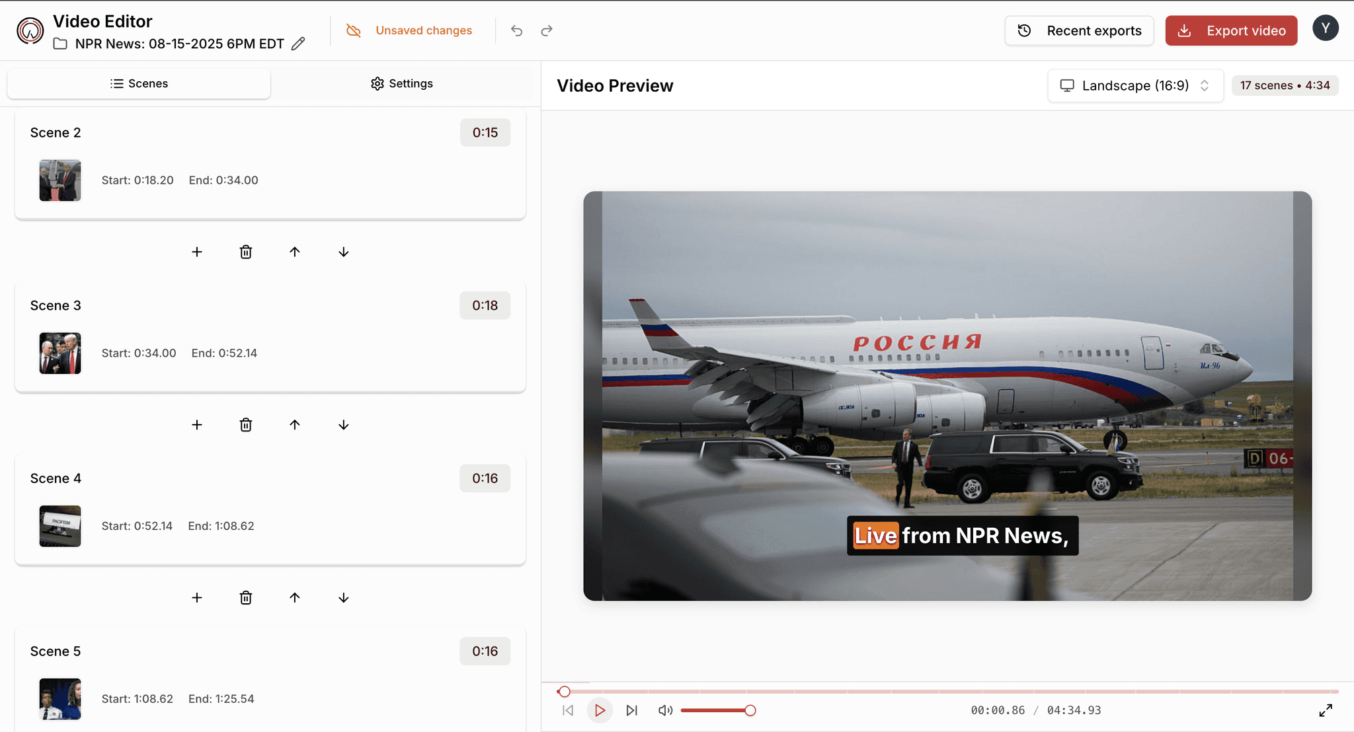Click the project folder icon

pos(60,44)
